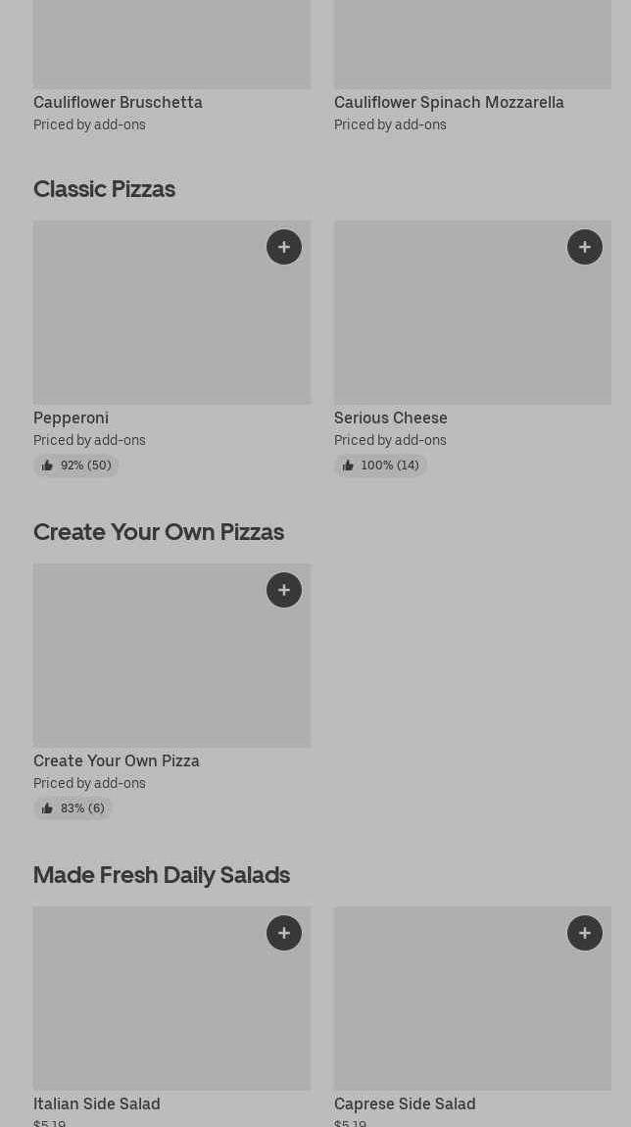Screen dimensions: 631x1127
Task: Add Caprese Side Salad plus icon
Action: [x=585, y=933]
